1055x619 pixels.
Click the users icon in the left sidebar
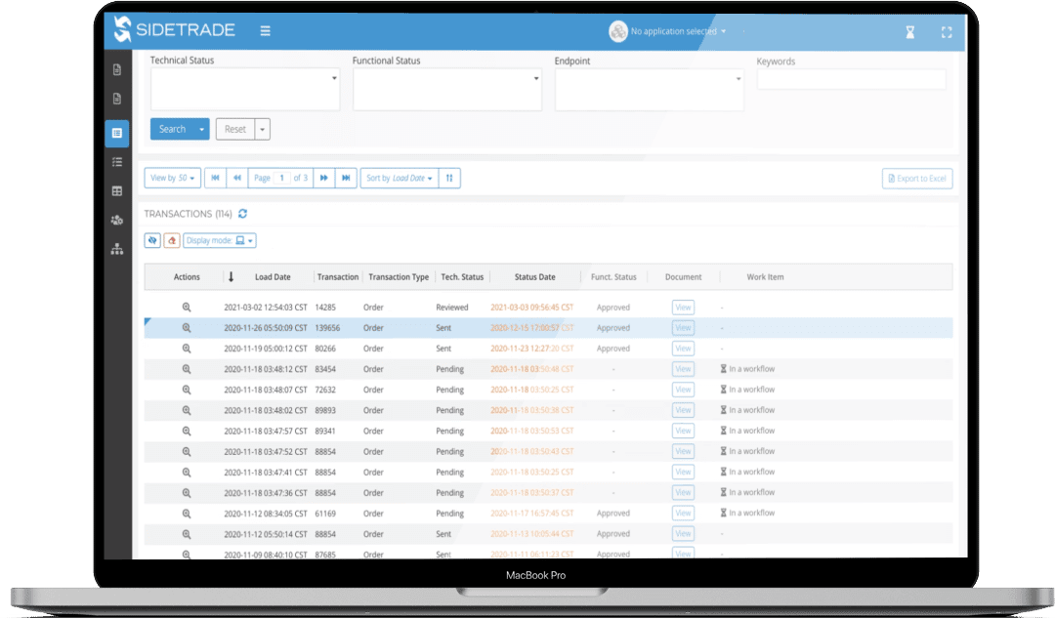116,221
